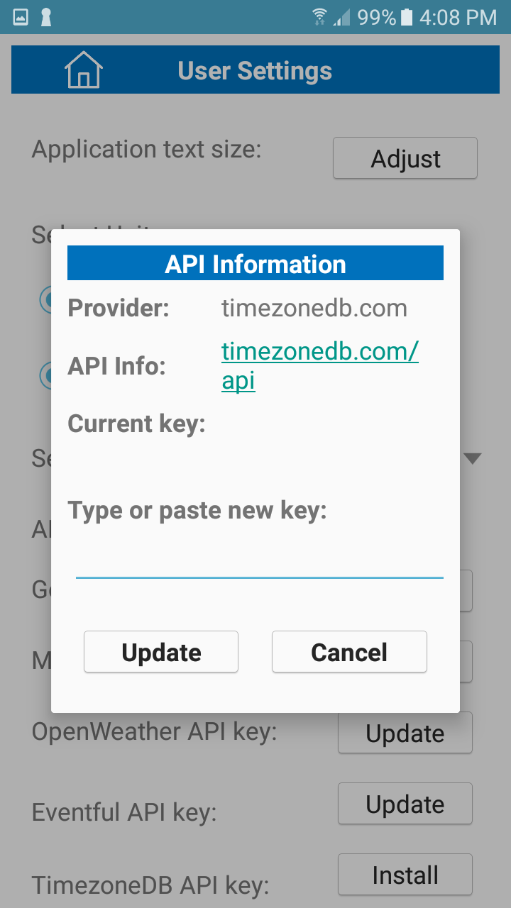Tap the Home icon in header
Screen dimensions: 511x908
click(84, 70)
